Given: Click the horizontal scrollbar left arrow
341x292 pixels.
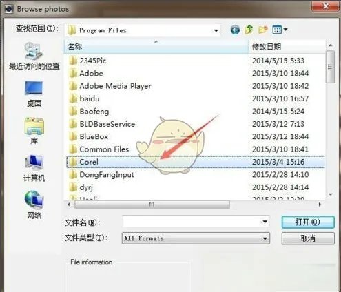Looking at the screenshot, I should point(69,204).
